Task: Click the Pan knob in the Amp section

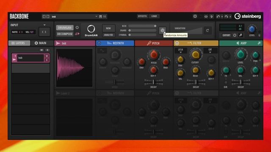Action: [255, 55]
